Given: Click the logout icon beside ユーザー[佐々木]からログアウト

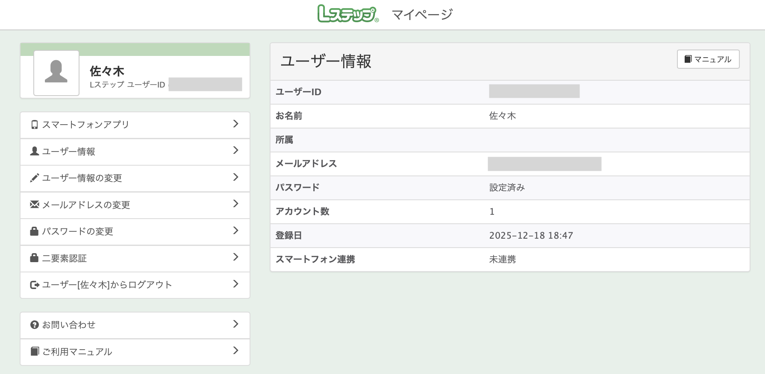Looking at the screenshot, I should pos(34,284).
